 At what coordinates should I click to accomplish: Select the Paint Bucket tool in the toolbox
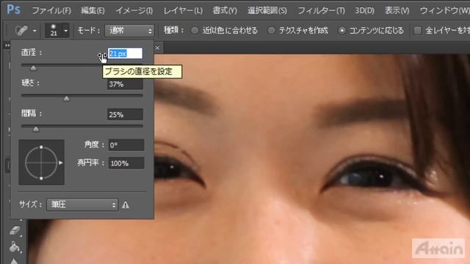[15, 247]
